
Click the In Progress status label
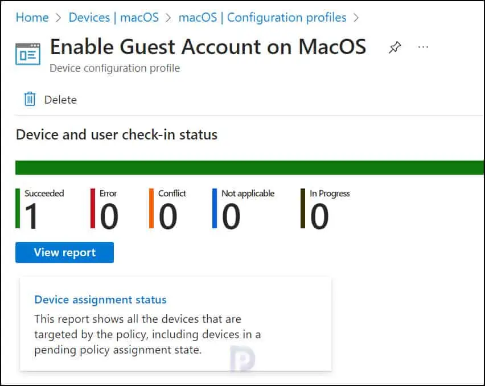(x=330, y=194)
